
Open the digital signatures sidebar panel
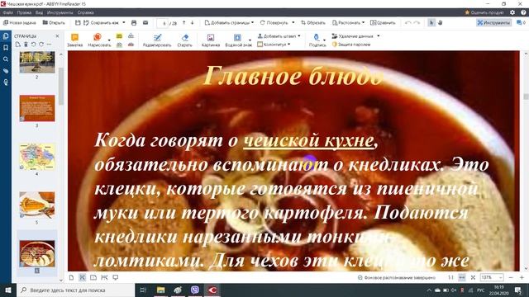6,82
